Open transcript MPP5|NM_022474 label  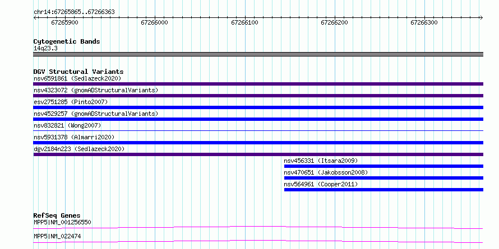[57, 236]
